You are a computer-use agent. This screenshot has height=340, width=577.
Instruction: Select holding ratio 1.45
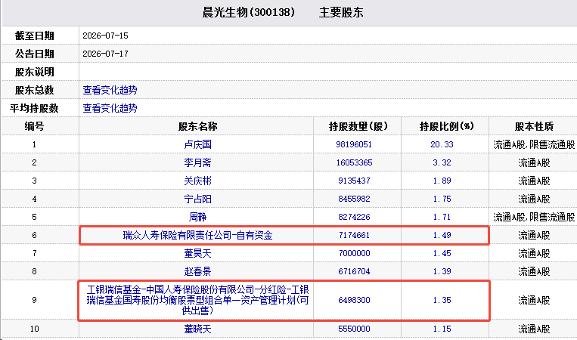click(x=442, y=253)
